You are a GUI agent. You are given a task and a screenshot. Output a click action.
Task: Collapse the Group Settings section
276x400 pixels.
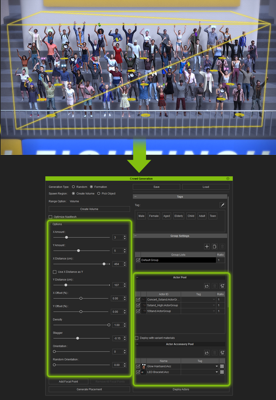pos(135,236)
